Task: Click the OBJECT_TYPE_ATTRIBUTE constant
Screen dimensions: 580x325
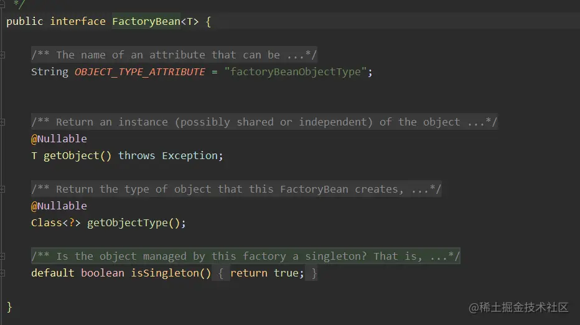Action: pos(140,72)
